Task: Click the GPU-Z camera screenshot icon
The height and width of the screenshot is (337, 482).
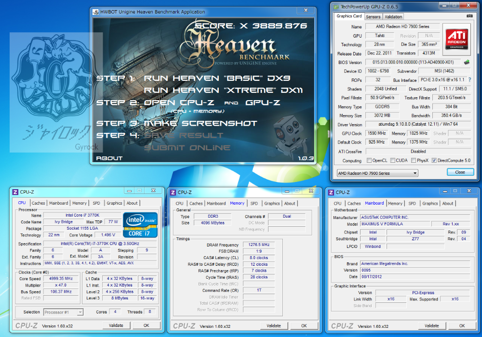Action: pos(469,16)
